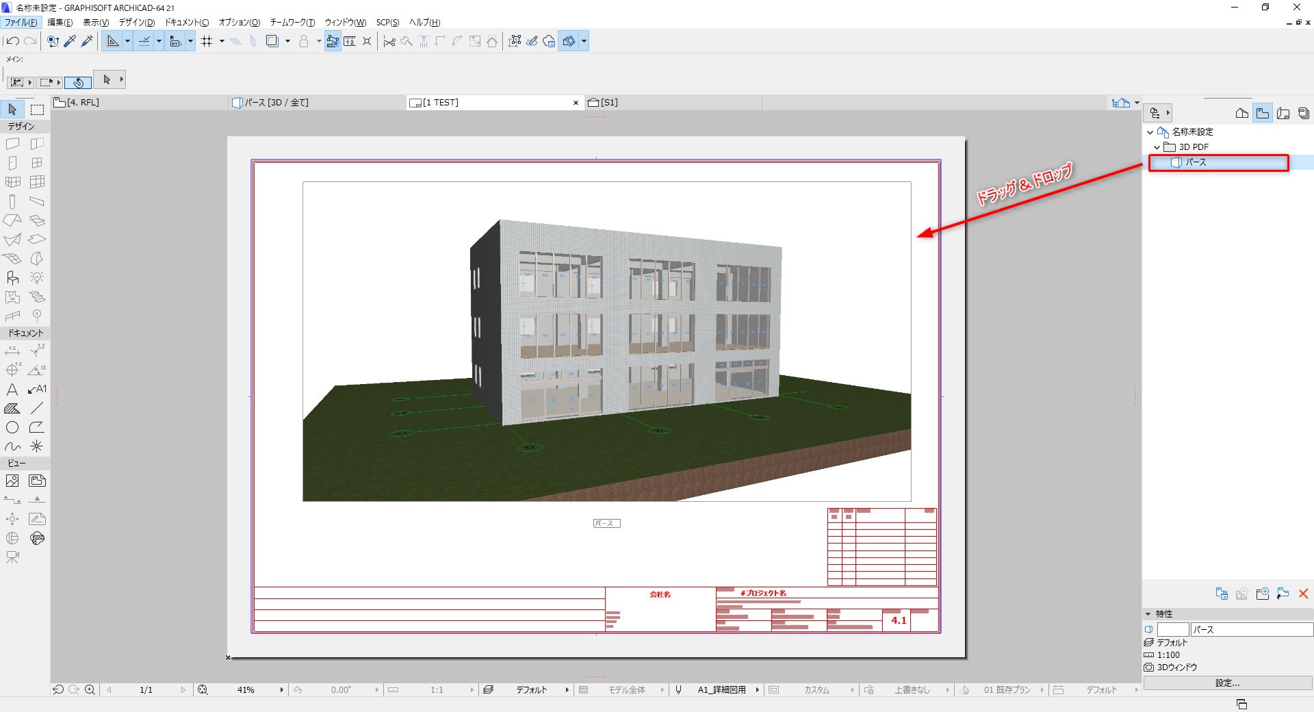Select the Fill hatch tool
Screen dimensions: 1314x712
click(x=12, y=409)
